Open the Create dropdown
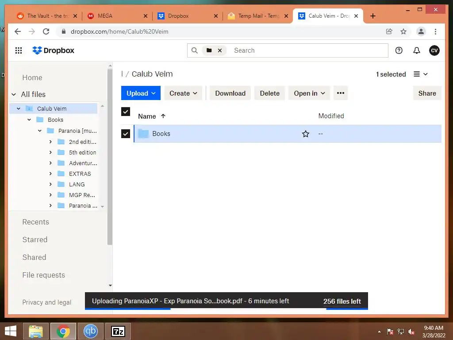Screen dimensions: 453x340 point(183,93)
